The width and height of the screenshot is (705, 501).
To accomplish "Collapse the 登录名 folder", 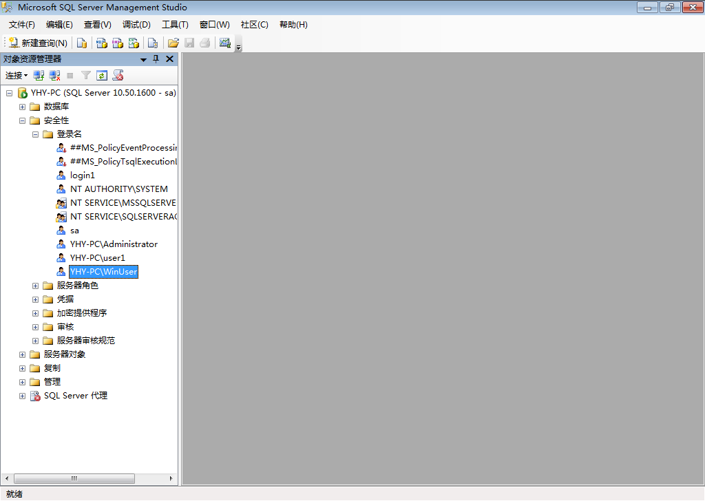I will (x=35, y=134).
